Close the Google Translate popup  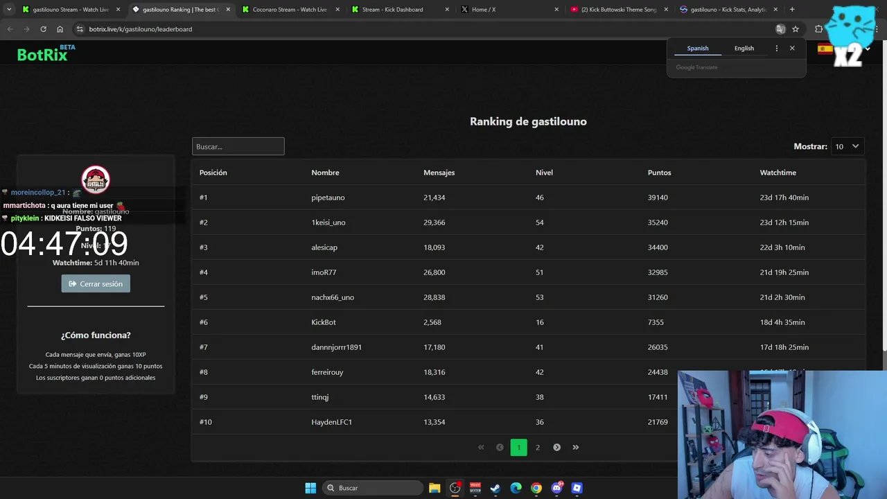tap(792, 49)
